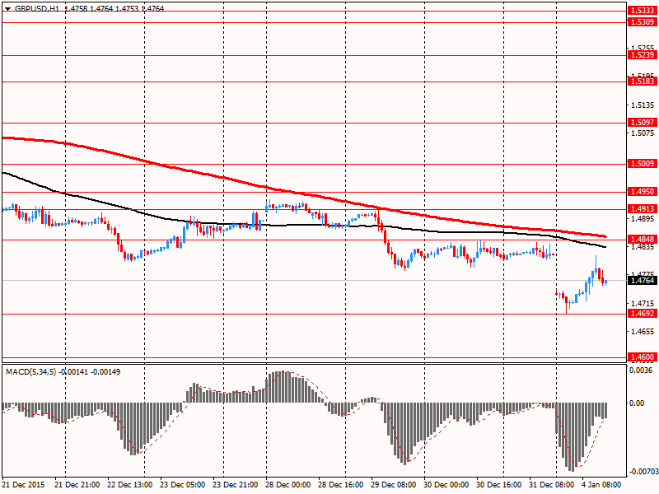Click the 30 Dec 16:00 time label

point(499,484)
